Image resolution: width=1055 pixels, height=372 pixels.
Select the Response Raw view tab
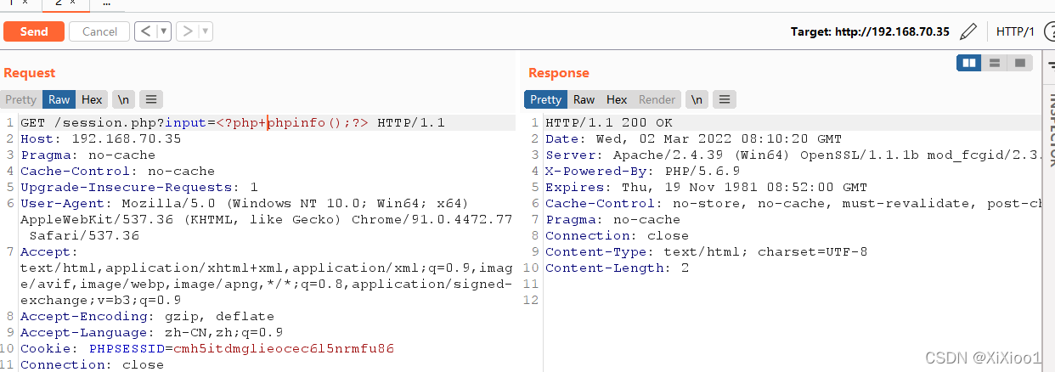click(x=584, y=99)
